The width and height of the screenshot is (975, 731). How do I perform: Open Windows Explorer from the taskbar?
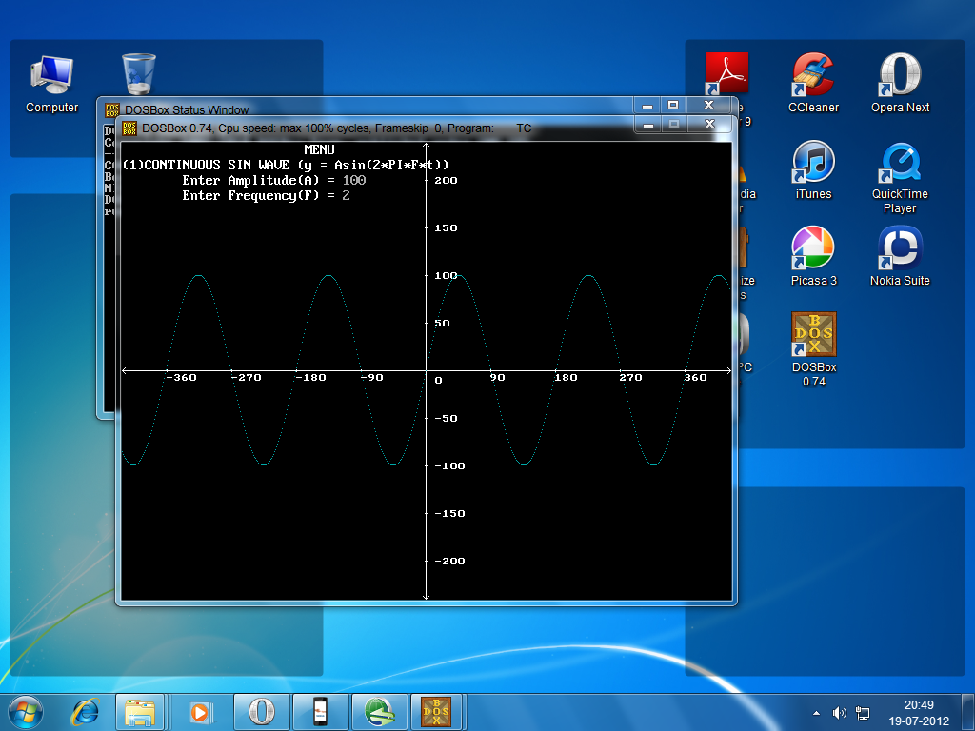tap(140, 711)
